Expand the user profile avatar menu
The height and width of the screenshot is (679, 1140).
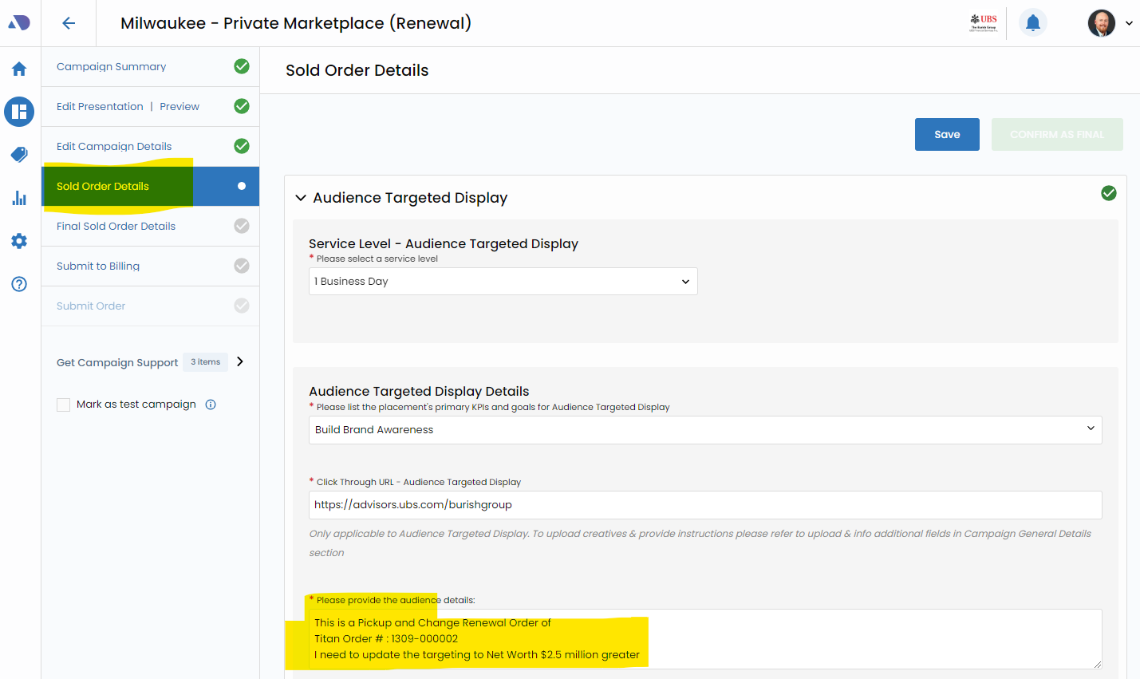(1110, 23)
